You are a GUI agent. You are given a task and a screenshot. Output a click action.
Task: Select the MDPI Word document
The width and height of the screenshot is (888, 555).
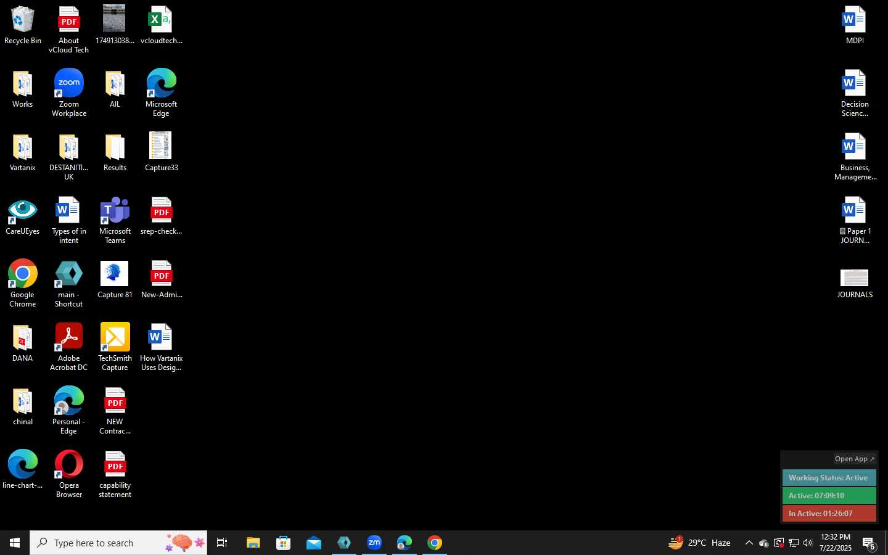pyautogui.click(x=855, y=25)
